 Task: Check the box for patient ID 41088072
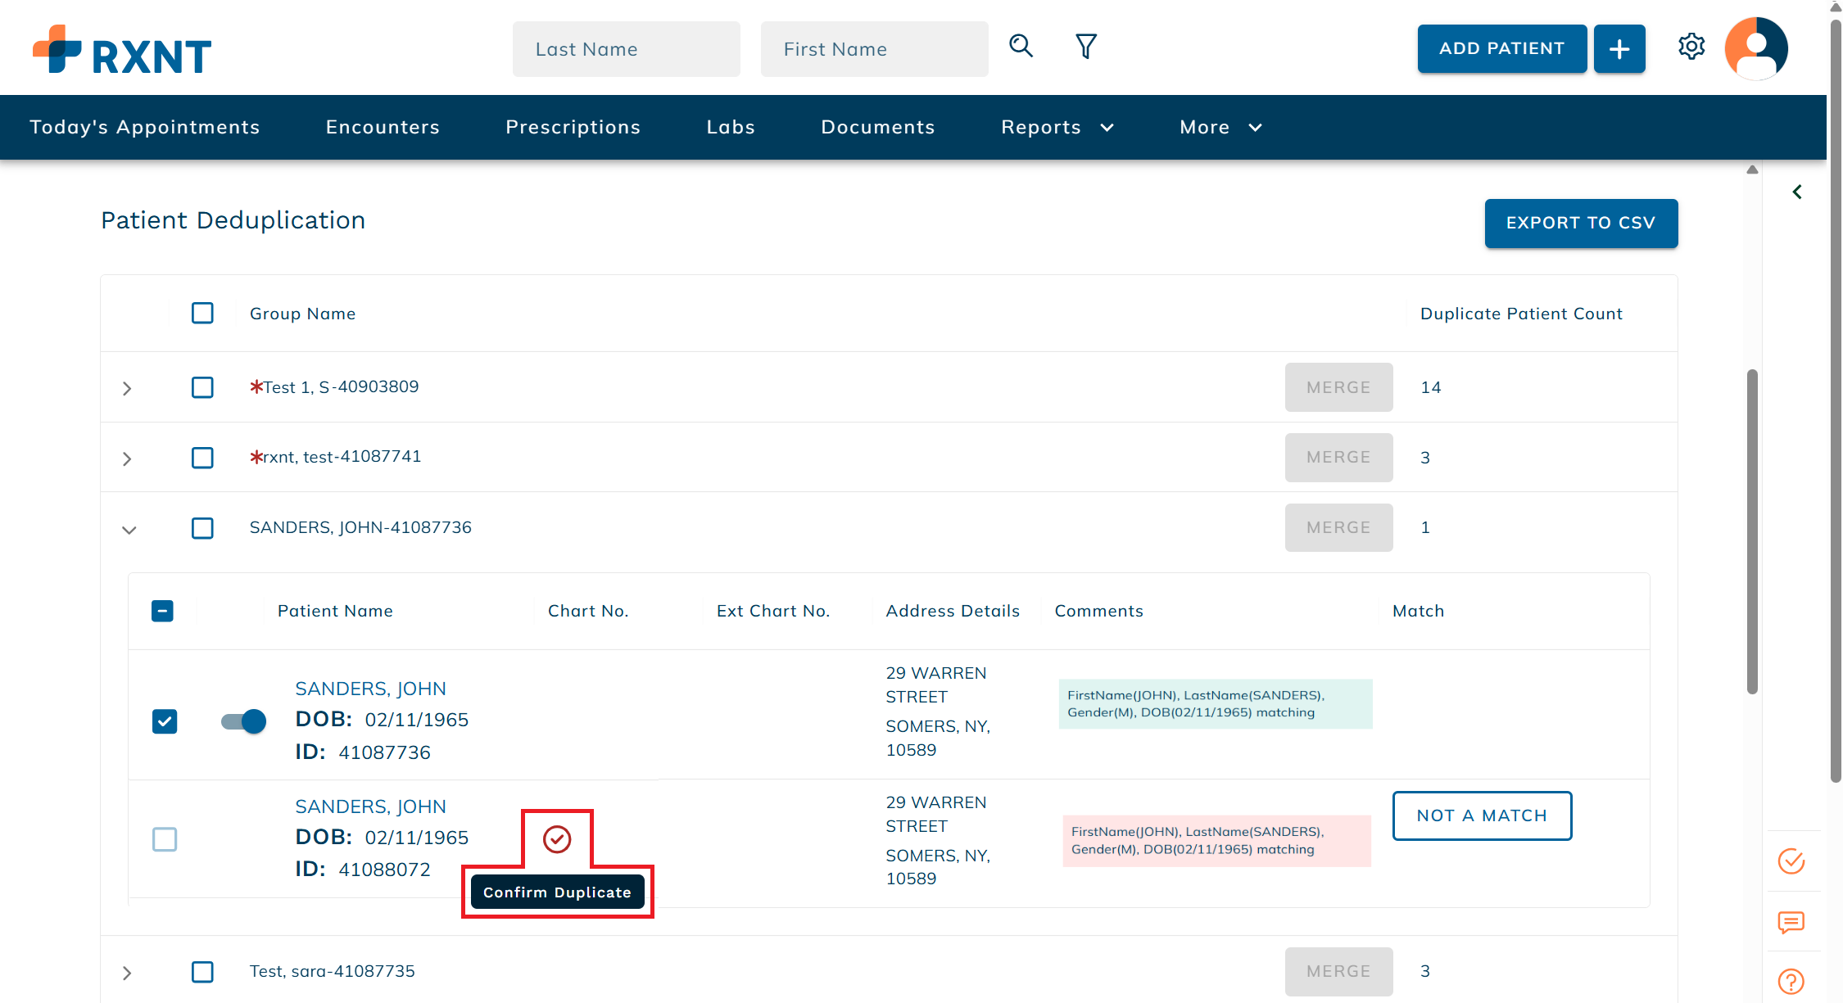point(165,839)
